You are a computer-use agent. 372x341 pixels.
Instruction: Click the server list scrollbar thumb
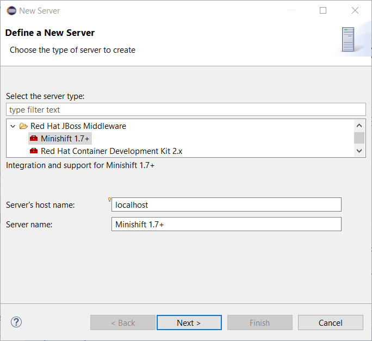click(x=359, y=138)
